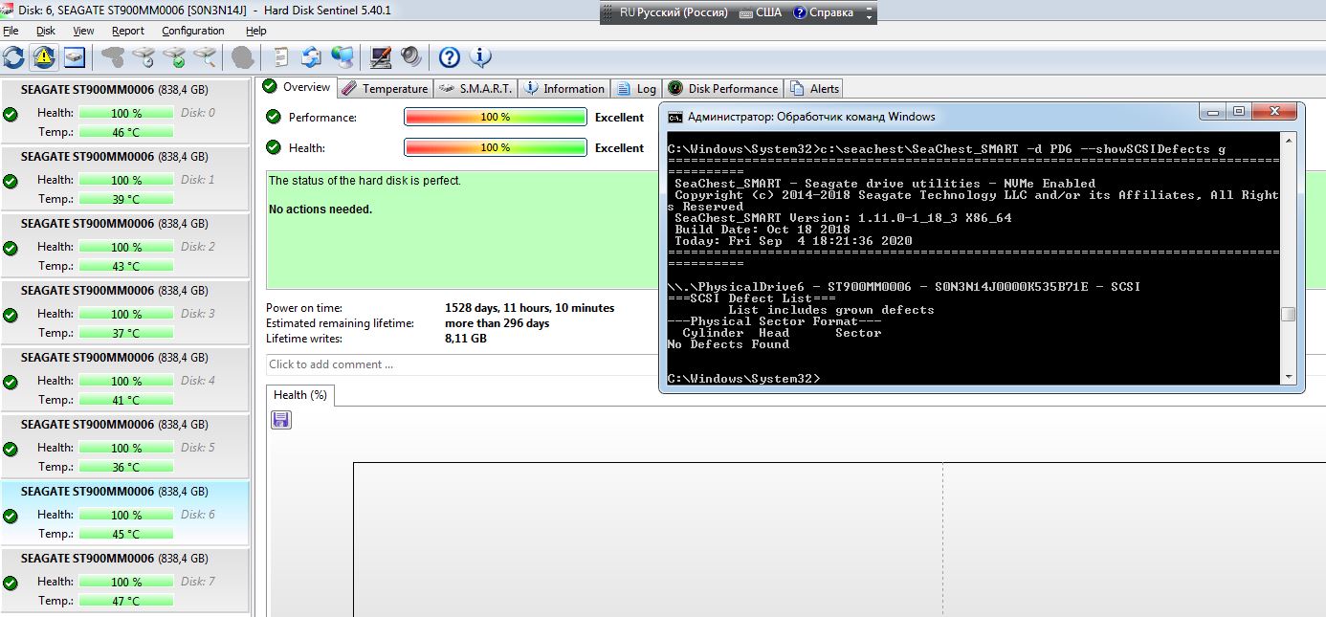Click the hard disk panel toolbar icon
The width and height of the screenshot is (1326, 617).
74,57
